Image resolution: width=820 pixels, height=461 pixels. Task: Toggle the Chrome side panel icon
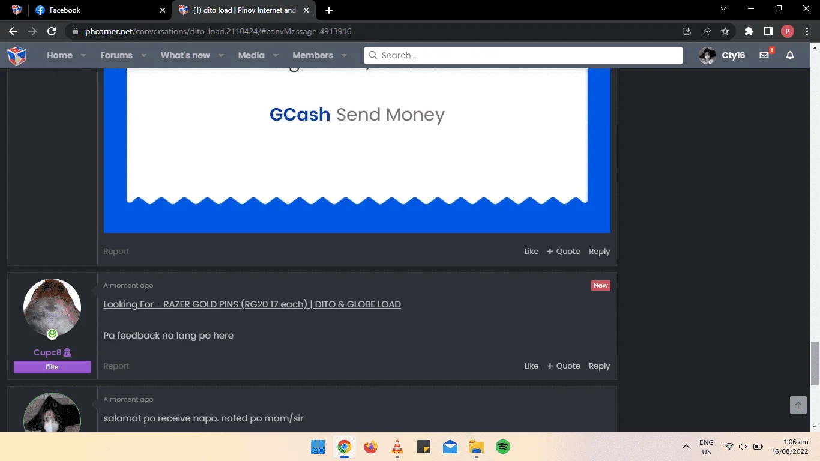point(768,31)
